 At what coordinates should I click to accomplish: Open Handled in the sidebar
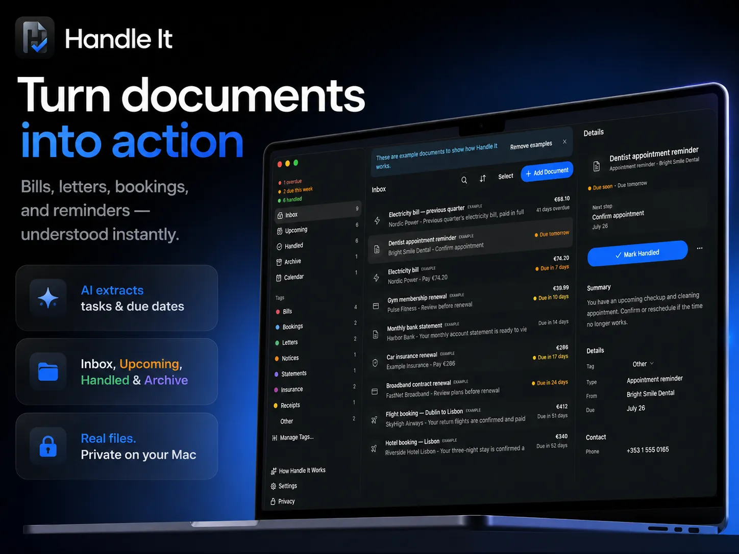coord(317,244)
